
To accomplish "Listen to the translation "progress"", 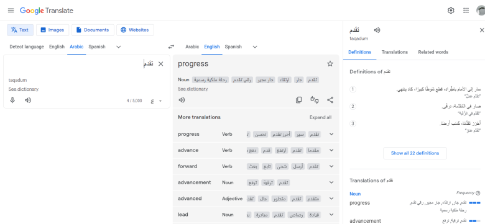I will coord(182,100).
